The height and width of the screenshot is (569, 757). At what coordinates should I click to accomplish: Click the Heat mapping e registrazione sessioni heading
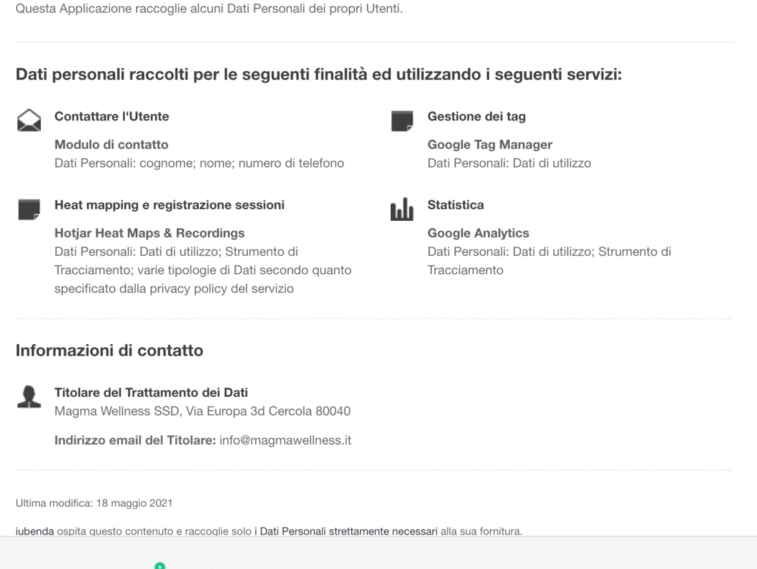pos(170,205)
